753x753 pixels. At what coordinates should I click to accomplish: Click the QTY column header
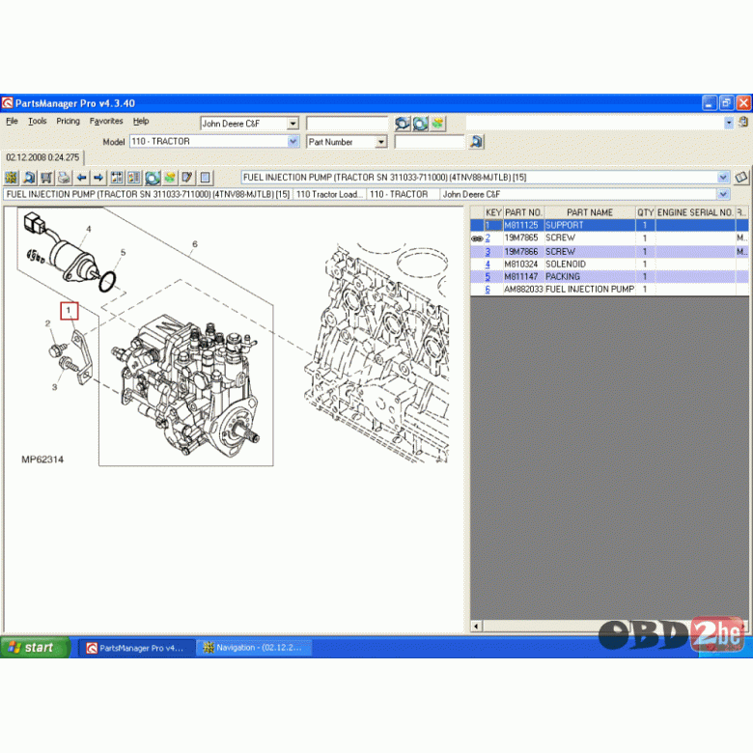pyautogui.click(x=646, y=212)
